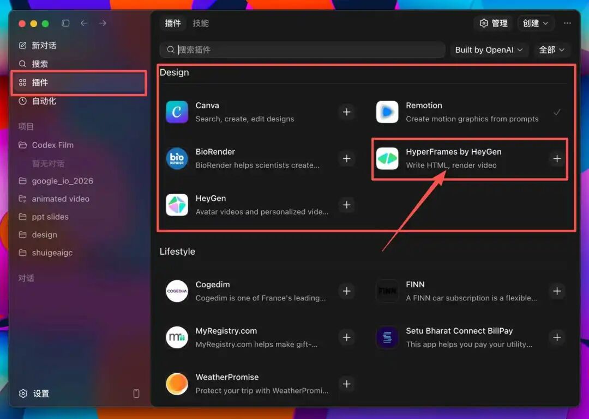
Task: Click 'Search, create, edit designs' description
Action: click(x=245, y=119)
